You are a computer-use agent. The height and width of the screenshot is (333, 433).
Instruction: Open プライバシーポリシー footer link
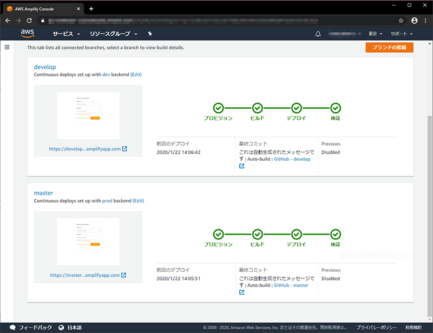376,328
